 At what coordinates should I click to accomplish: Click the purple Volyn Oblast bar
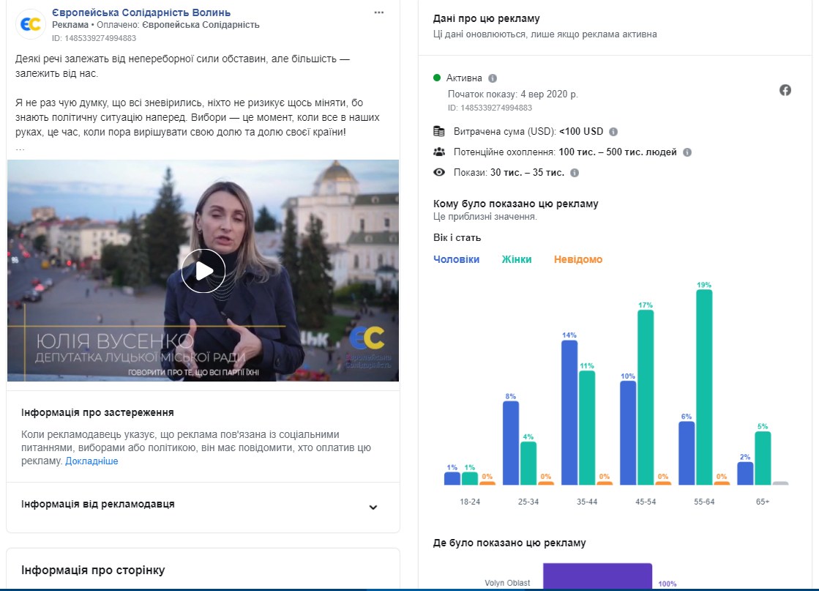597,577
